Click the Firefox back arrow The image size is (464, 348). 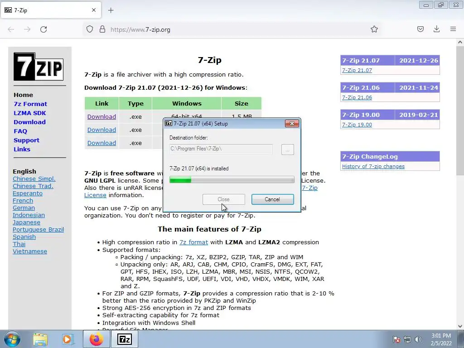(x=11, y=29)
